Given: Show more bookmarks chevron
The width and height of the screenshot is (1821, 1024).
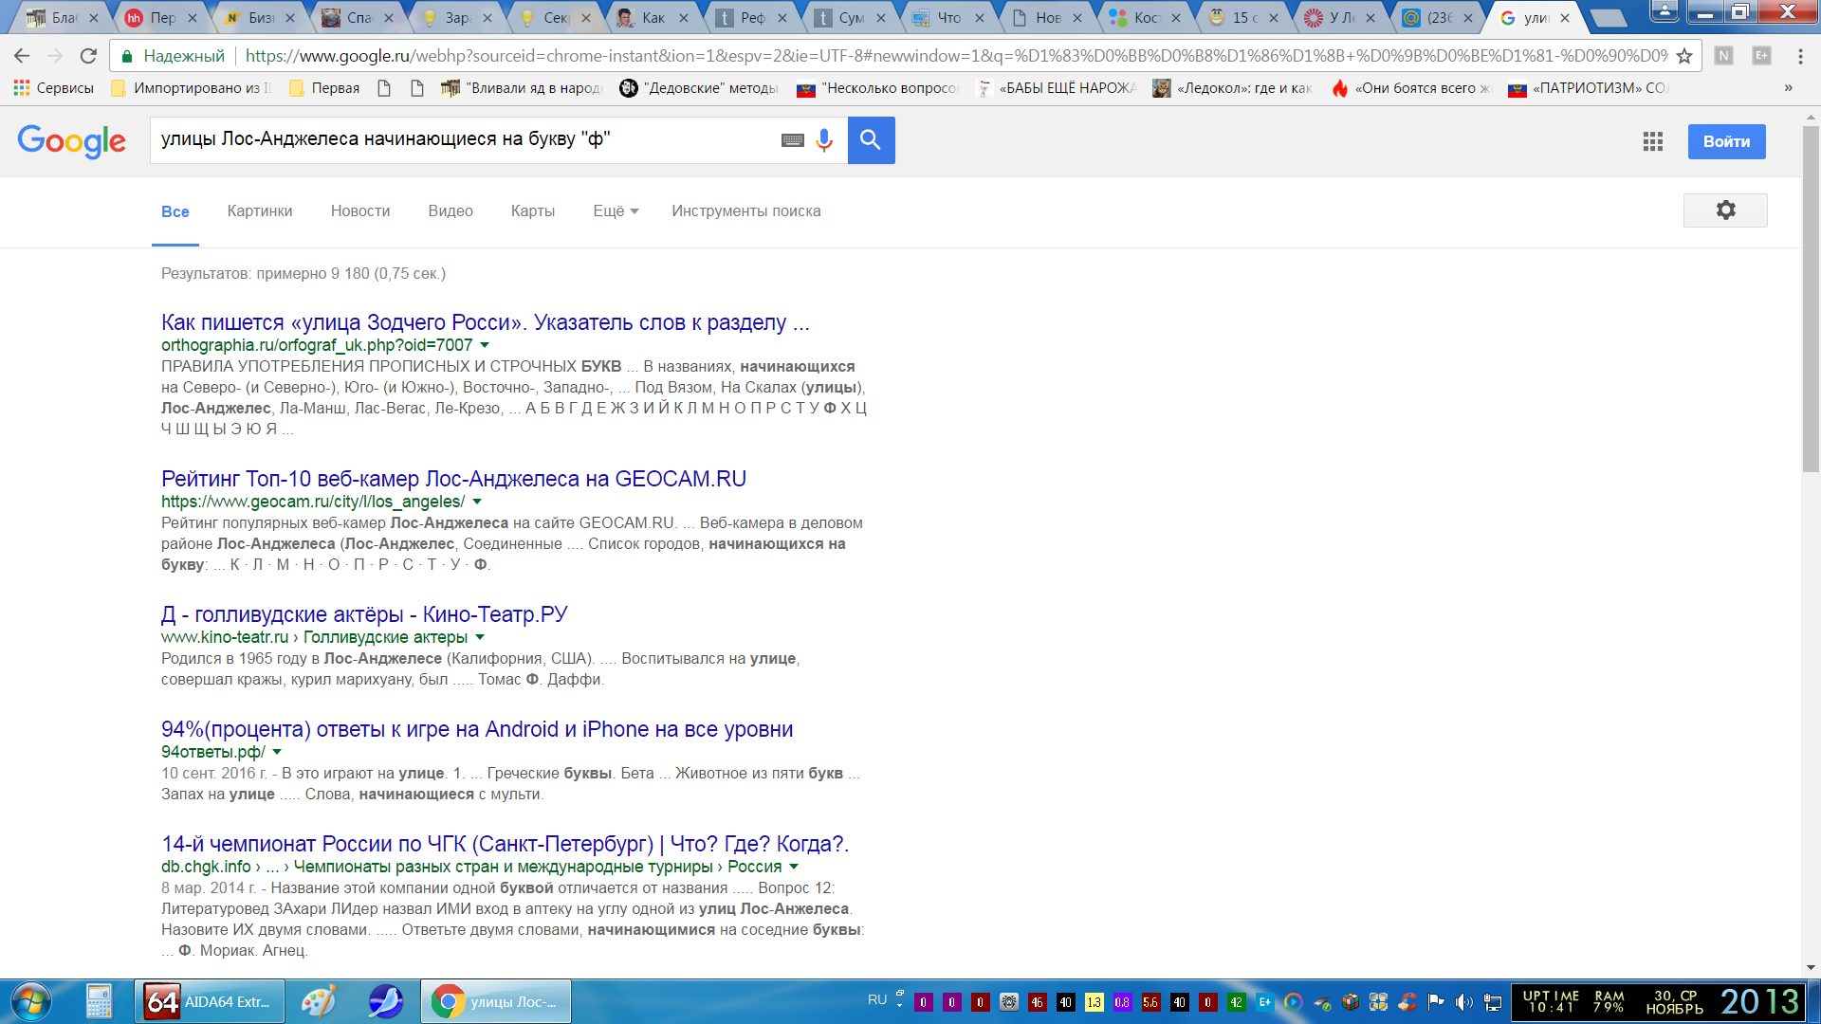Looking at the screenshot, I should click(1788, 88).
